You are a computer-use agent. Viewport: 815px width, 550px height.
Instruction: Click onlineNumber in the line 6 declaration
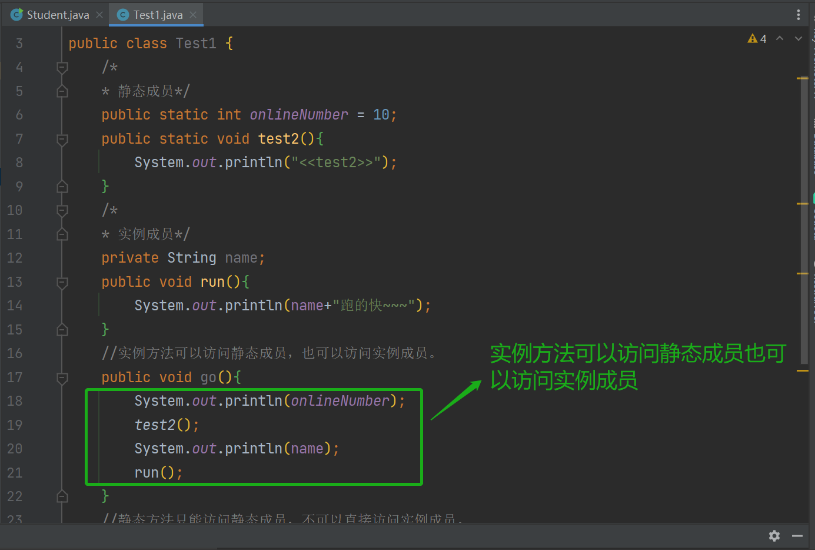pyautogui.click(x=299, y=115)
